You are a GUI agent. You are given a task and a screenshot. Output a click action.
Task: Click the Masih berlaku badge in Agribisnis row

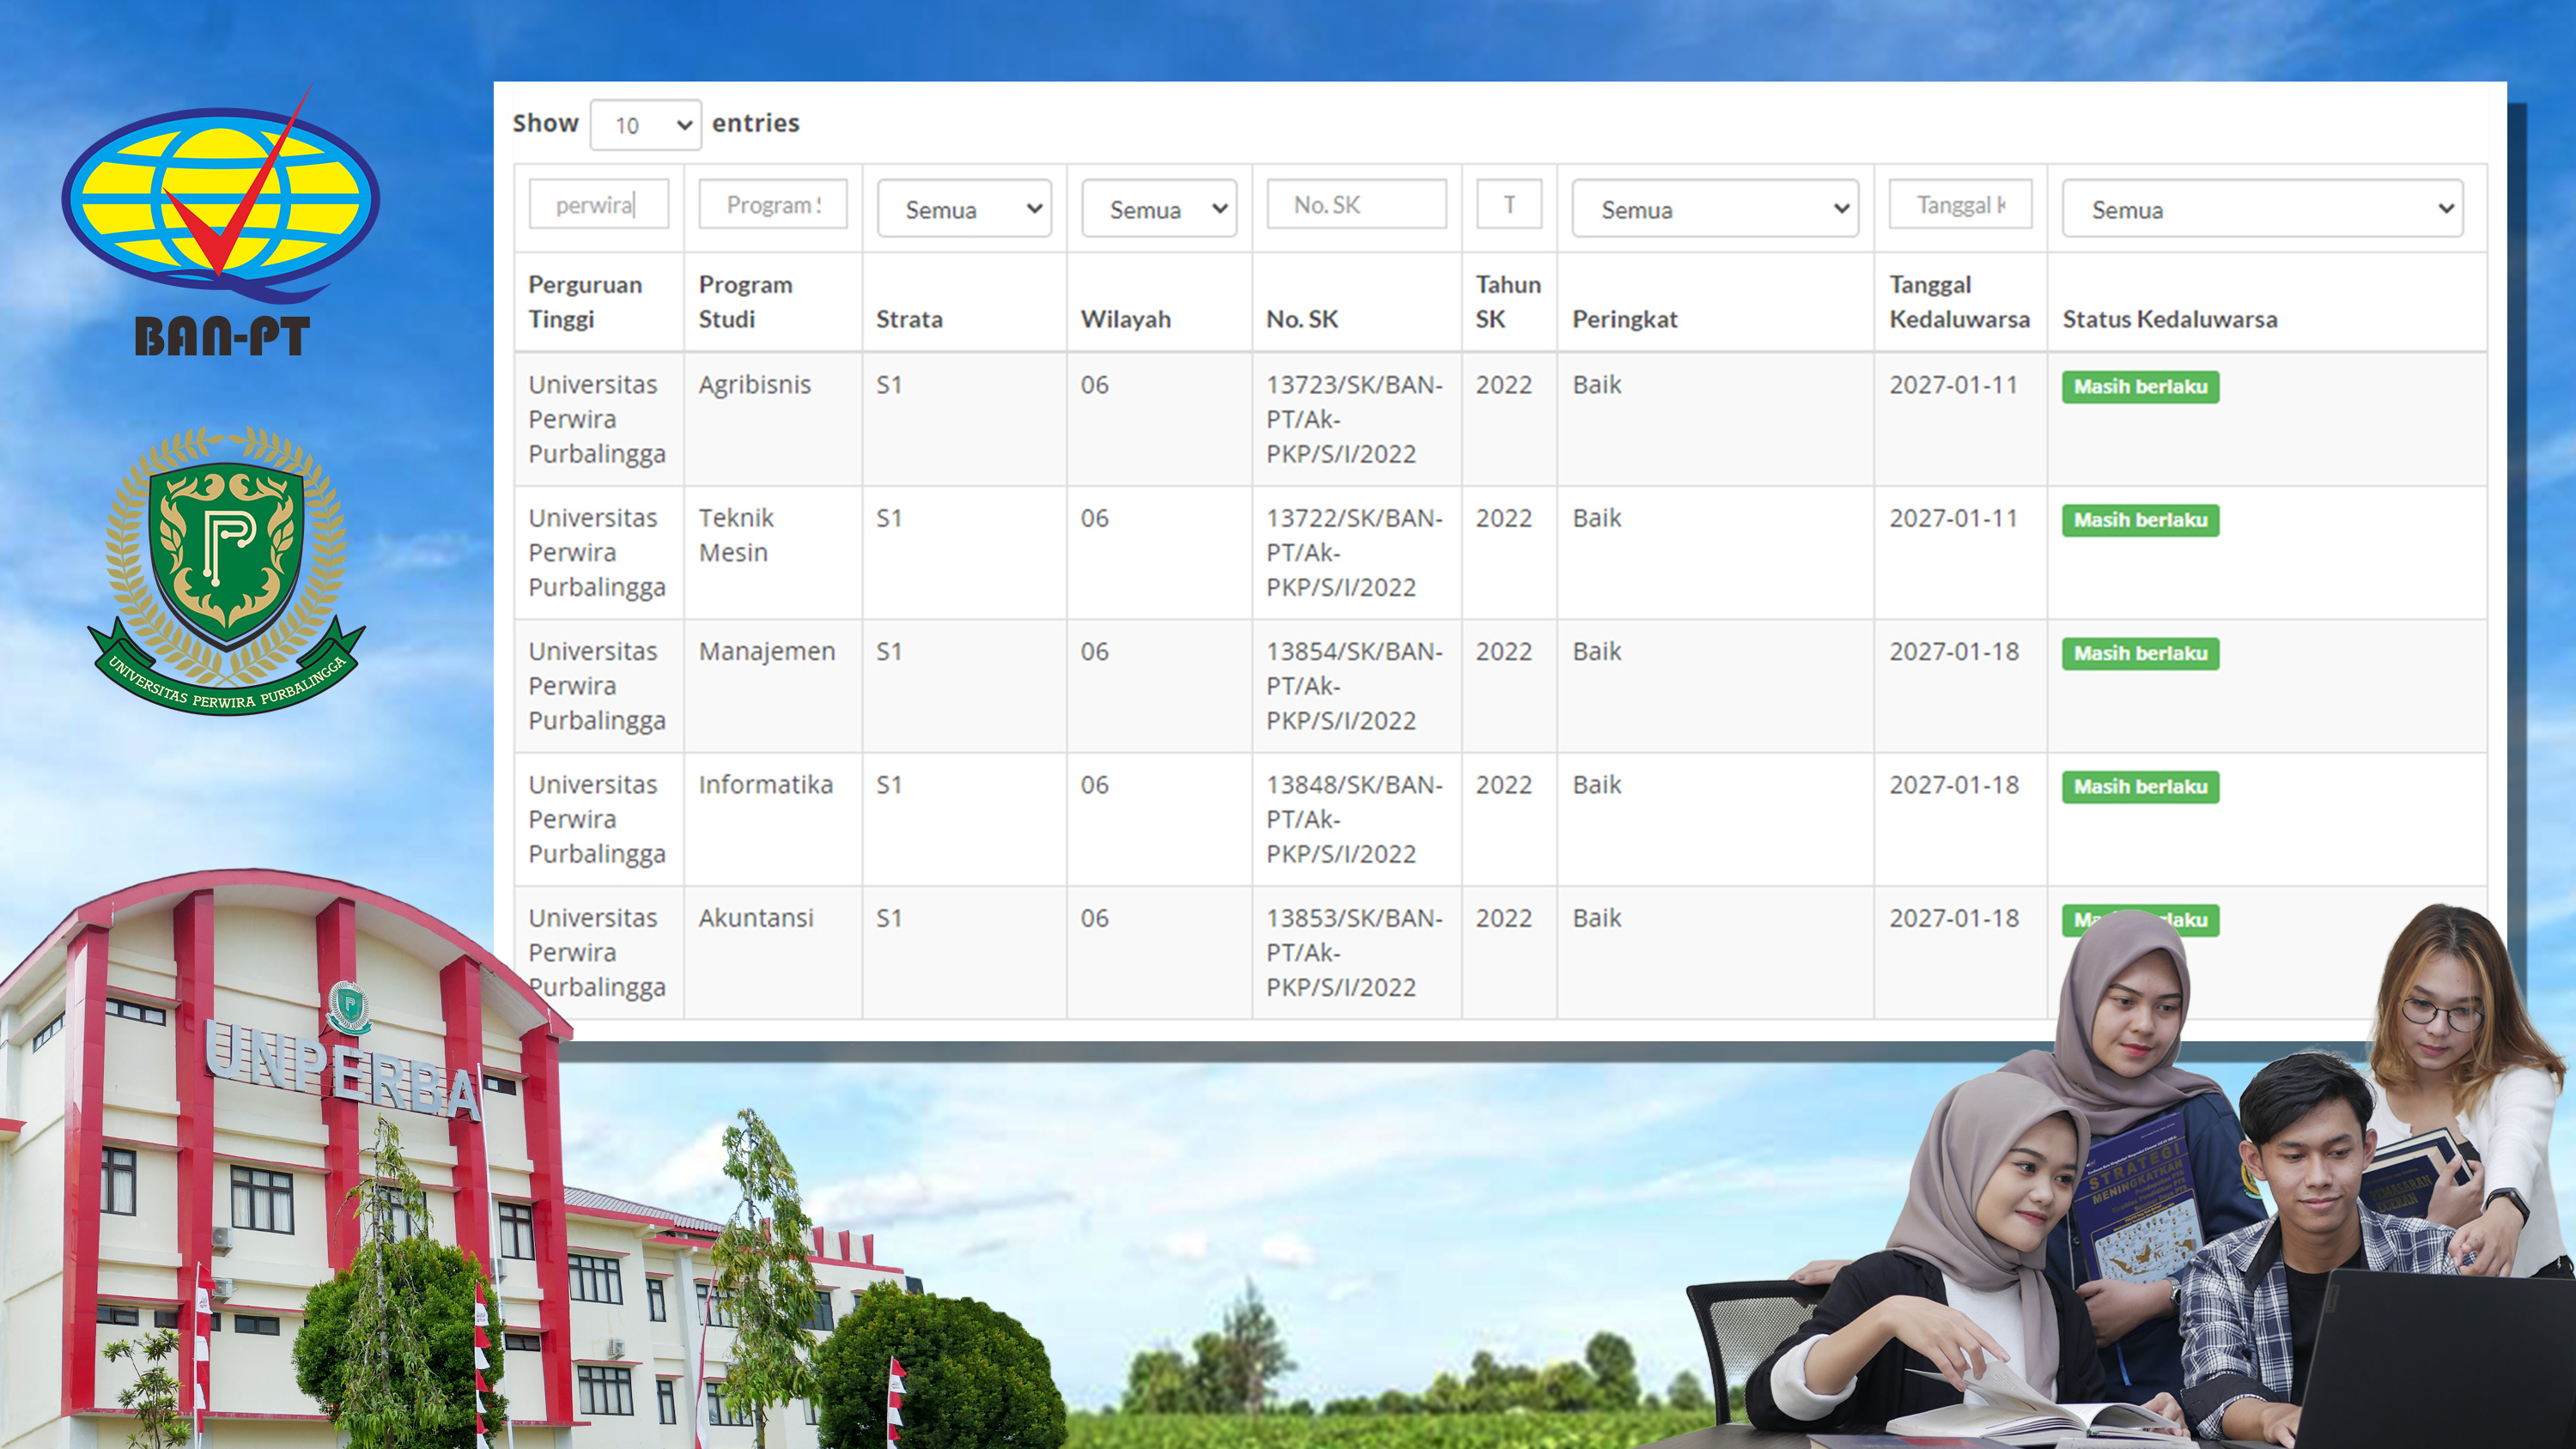point(2140,387)
